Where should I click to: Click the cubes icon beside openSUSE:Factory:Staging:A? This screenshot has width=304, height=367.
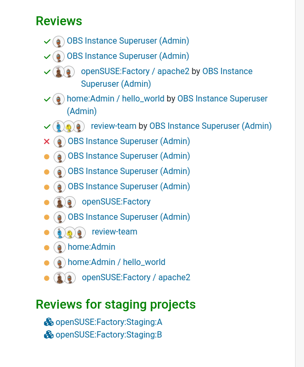[49, 322]
